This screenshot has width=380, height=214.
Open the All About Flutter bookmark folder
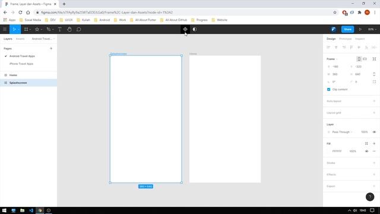click(143, 20)
